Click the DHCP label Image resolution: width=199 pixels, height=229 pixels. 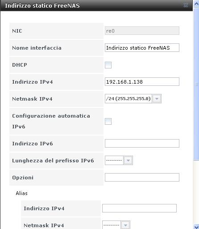tap(20, 65)
